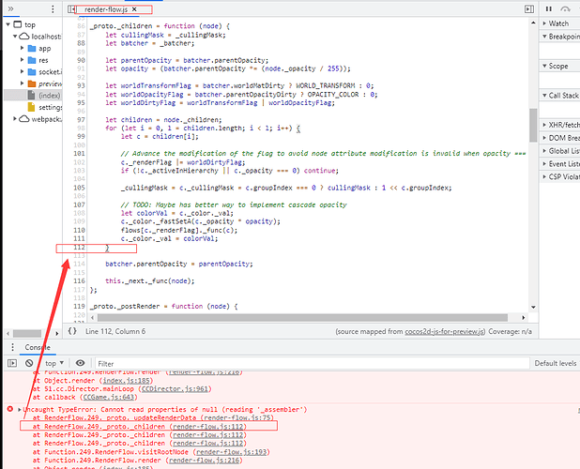Open sources navigator three-dot menu
Viewport: 580px width, 469px height.
tap(53, 8)
